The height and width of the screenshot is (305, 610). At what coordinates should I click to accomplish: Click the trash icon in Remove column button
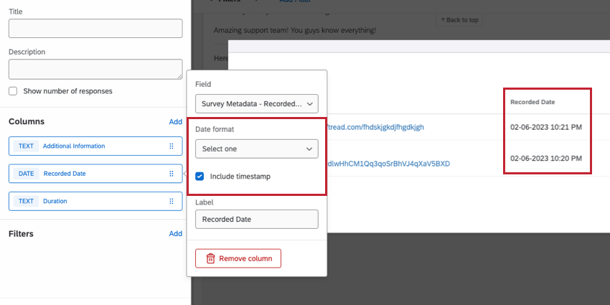tap(210, 258)
